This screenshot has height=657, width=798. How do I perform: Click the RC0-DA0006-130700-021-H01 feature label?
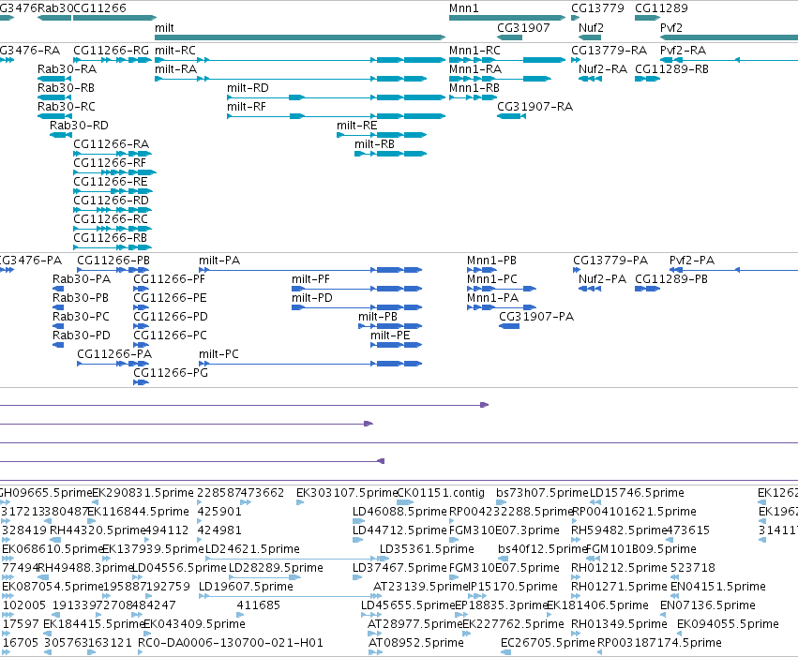coord(231,643)
